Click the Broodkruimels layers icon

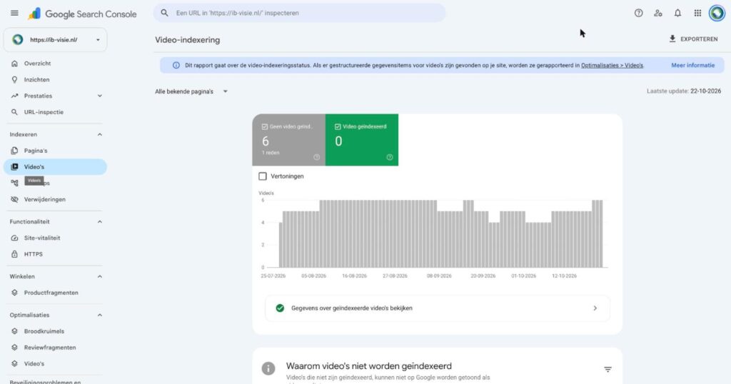[x=14, y=331]
